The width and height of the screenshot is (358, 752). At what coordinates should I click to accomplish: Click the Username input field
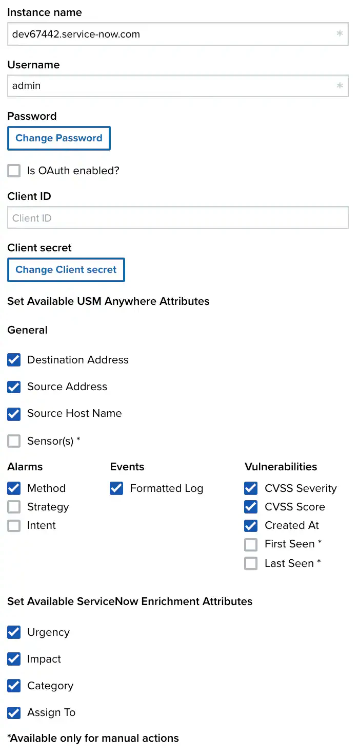(x=178, y=86)
